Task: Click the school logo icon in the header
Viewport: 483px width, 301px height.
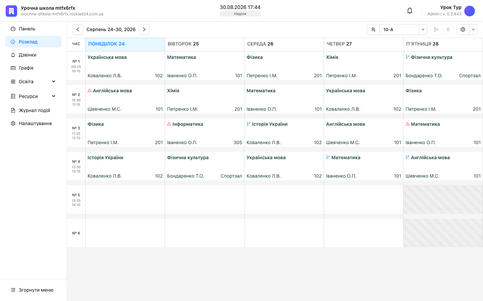Action: tap(11, 11)
